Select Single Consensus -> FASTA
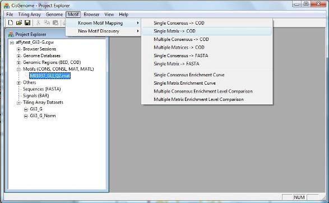 point(207,56)
